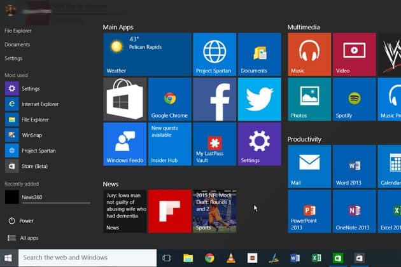The height and width of the screenshot is (267, 401).
Task: Click the Search the web and Windows box
Action: click(x=88, y=257)
